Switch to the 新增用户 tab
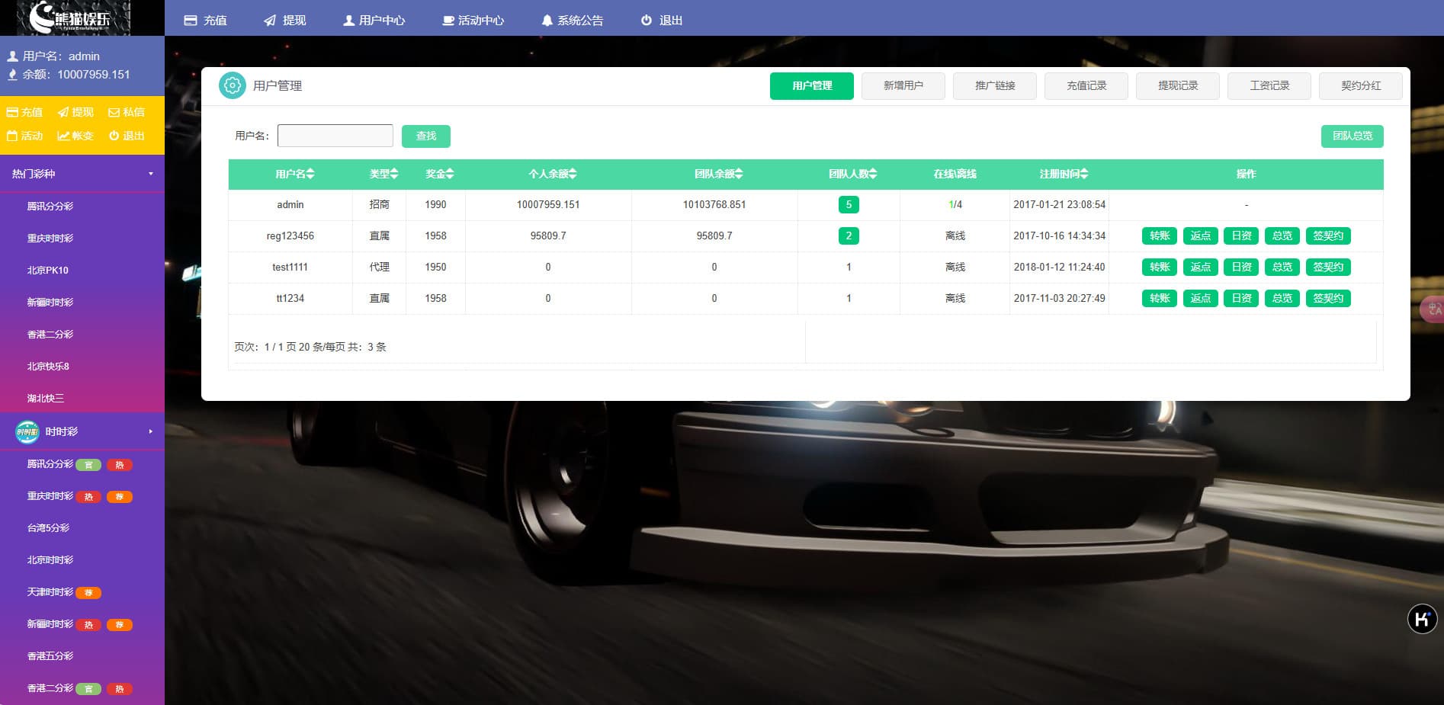 pos(903,85)
